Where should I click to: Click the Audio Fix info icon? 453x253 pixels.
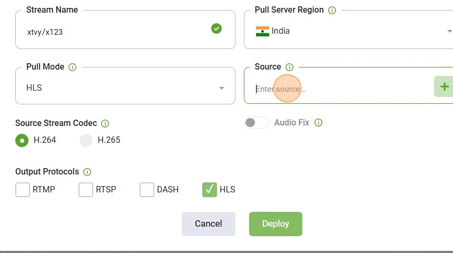(x=318, y=123)
